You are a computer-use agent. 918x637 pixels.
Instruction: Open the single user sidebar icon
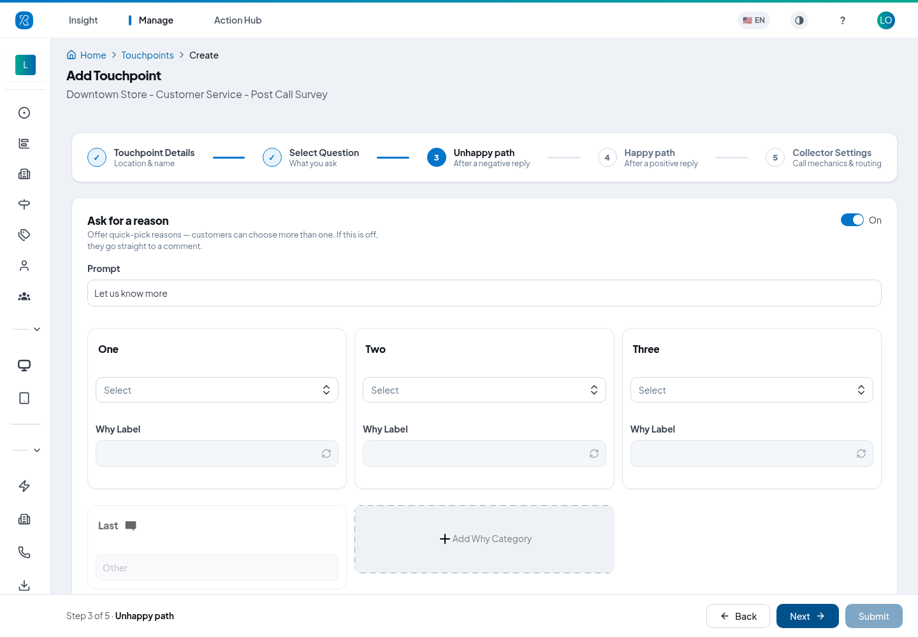point(24,266)
